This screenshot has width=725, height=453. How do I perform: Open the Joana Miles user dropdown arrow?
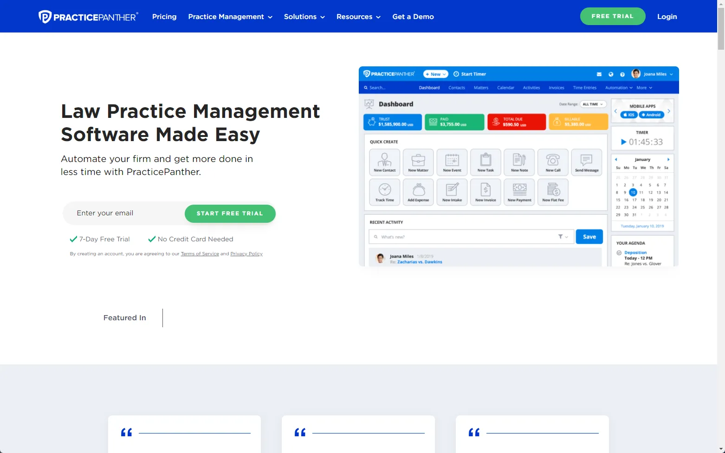(x=671, y=74)
